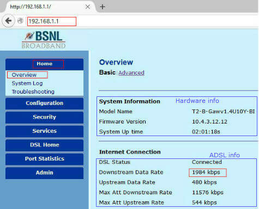Open the Home menu section
Viewport: 259px width, 209px height.
pos(44,64)
